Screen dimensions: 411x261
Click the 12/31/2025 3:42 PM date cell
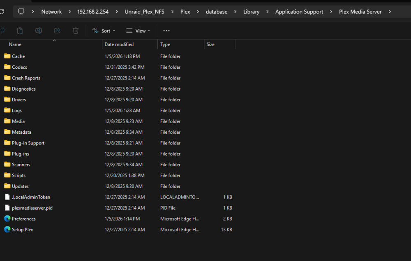point(125,67)
